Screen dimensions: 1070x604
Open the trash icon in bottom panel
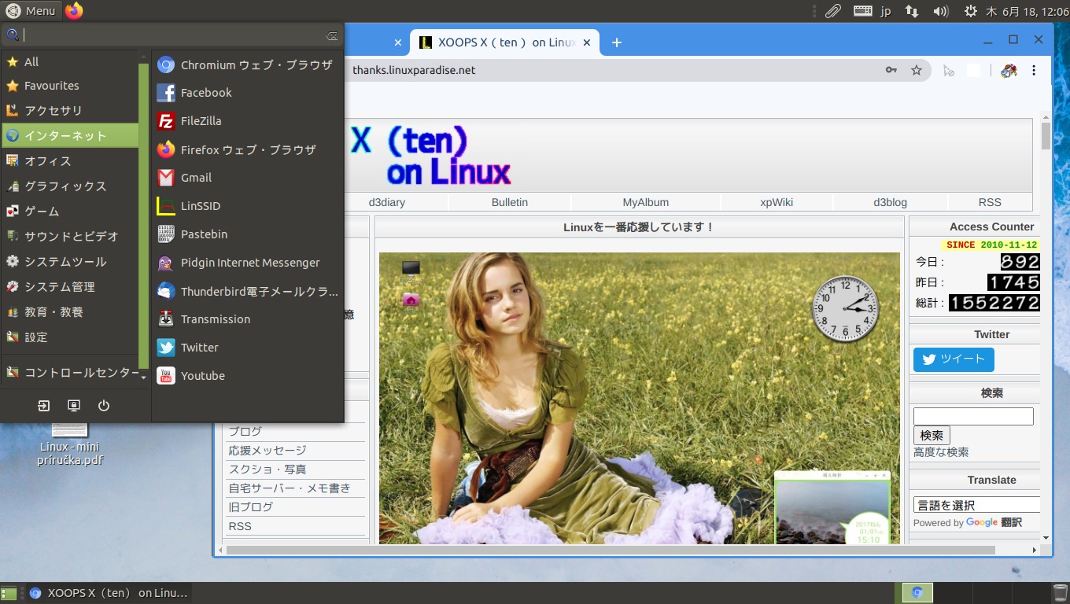(1060, 593)
